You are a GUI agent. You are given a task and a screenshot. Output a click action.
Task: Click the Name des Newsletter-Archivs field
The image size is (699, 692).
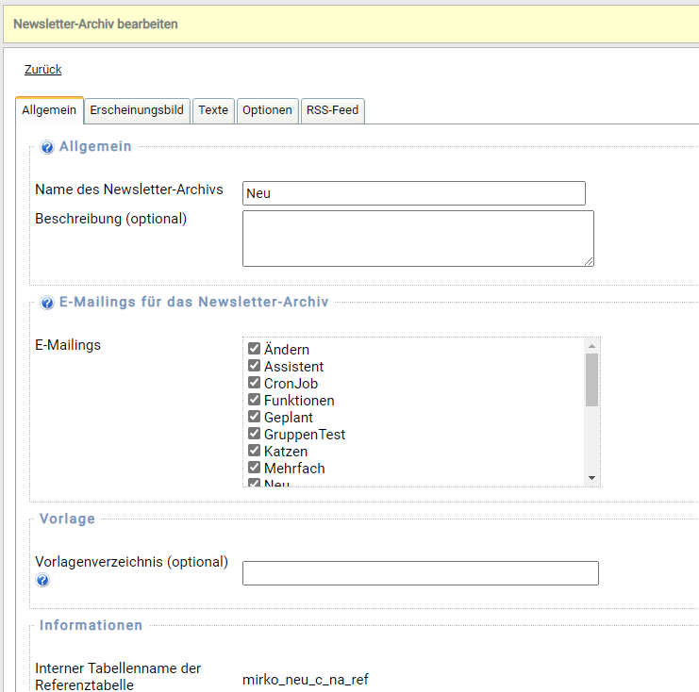coord(413,193)
